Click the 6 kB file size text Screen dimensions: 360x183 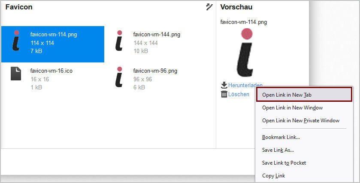[x=139, y=87]
